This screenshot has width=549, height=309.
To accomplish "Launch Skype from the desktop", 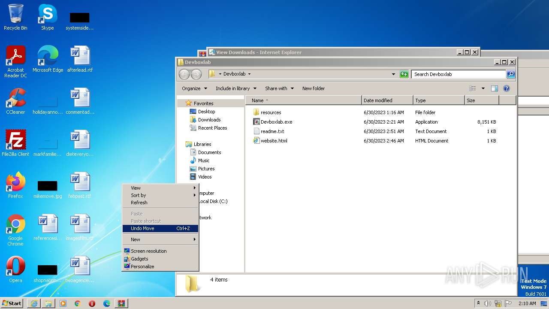I will (x=47, y=17).
